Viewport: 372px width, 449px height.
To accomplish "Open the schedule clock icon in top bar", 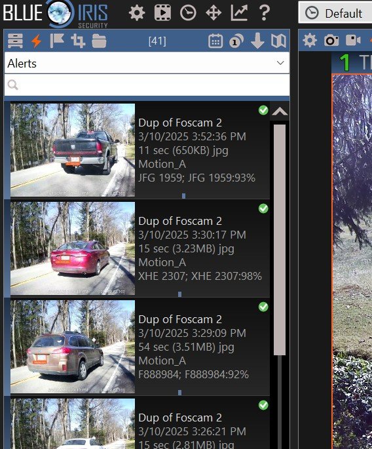I will [x=188, y=13].
